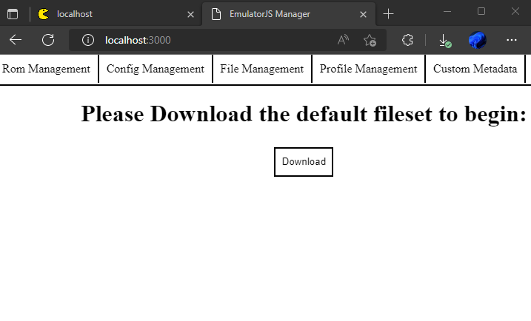
Task: Show the Downloads toolbar icon
Action: (x=444, y=40)
